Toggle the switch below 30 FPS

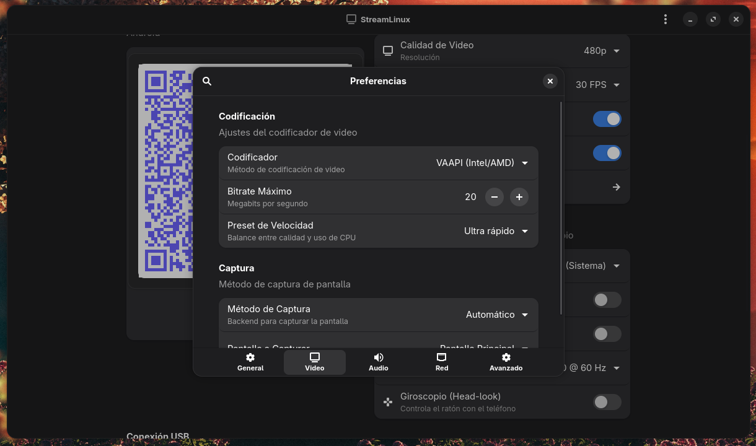tap(607, 119)
